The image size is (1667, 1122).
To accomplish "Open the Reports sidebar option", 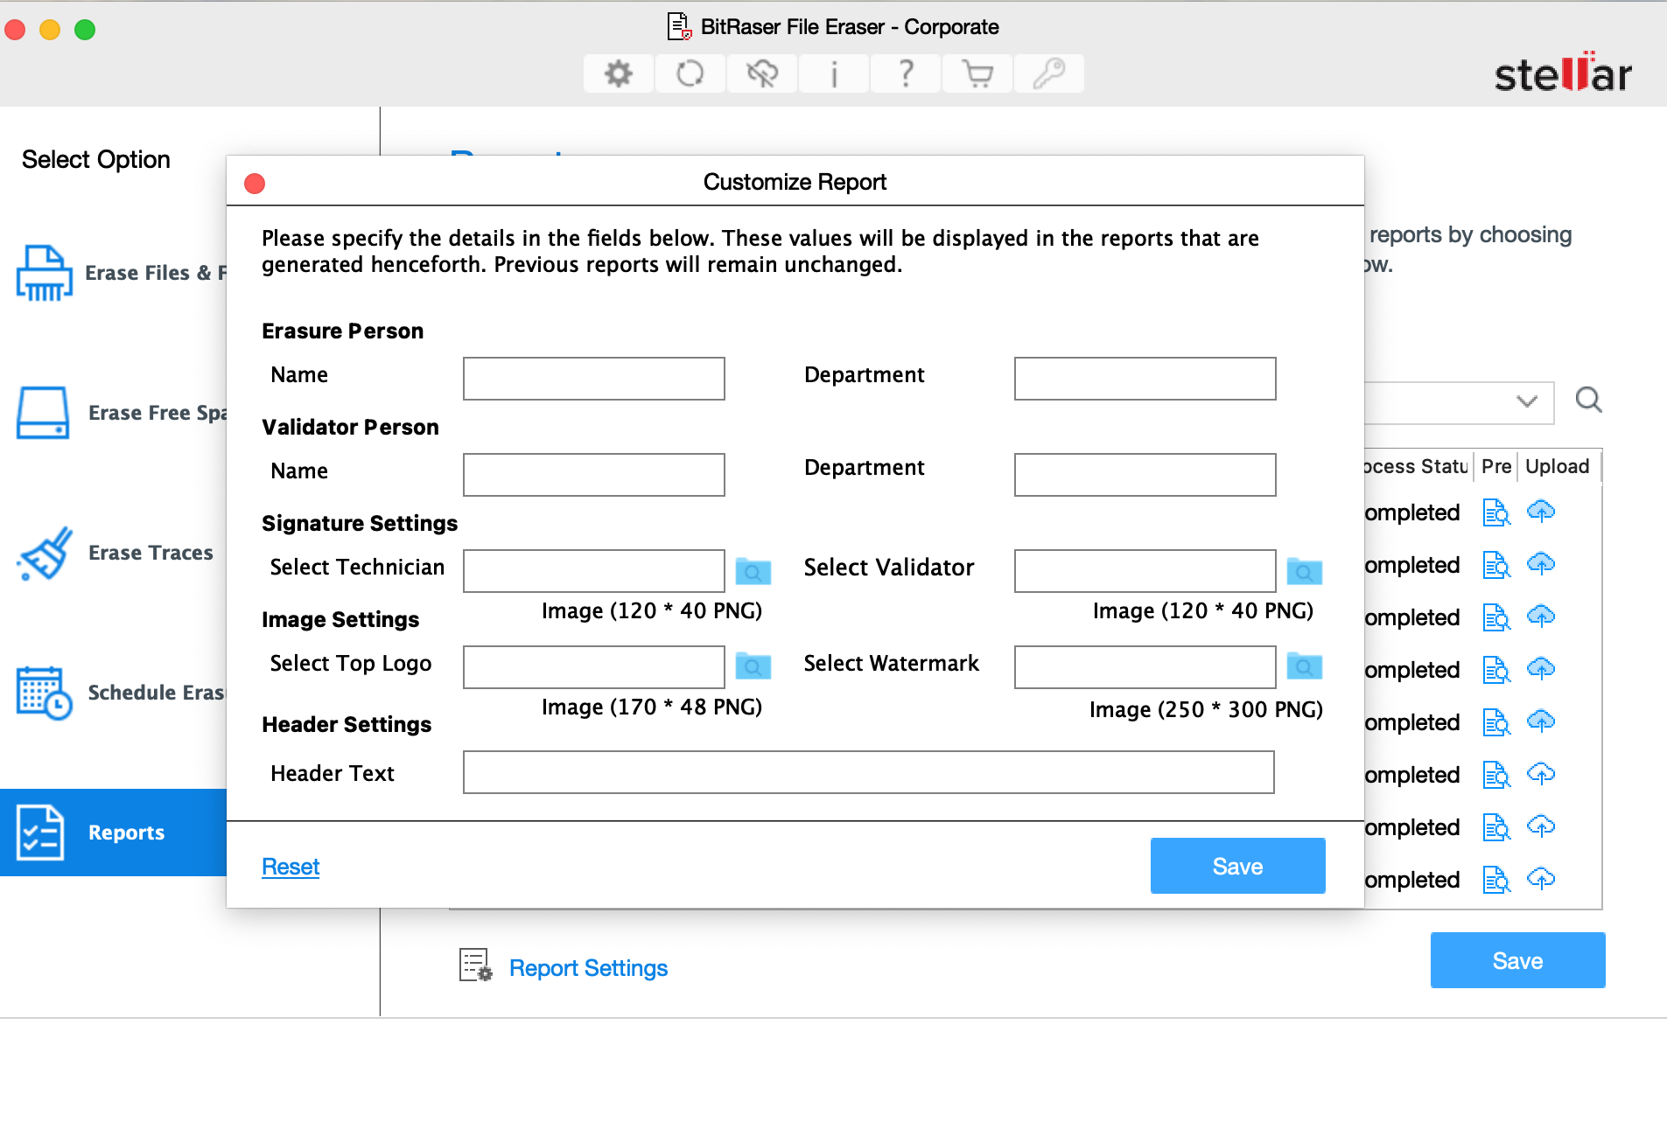I will (114, 833).
